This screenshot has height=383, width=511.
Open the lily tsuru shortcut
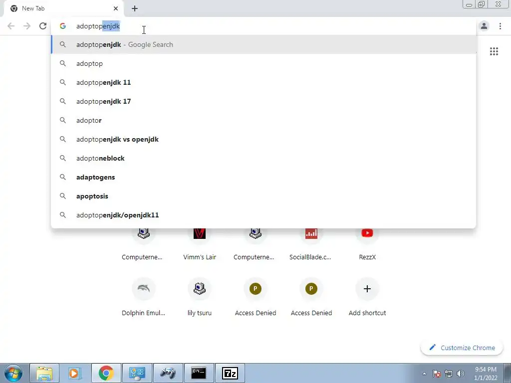pos(200,296)
